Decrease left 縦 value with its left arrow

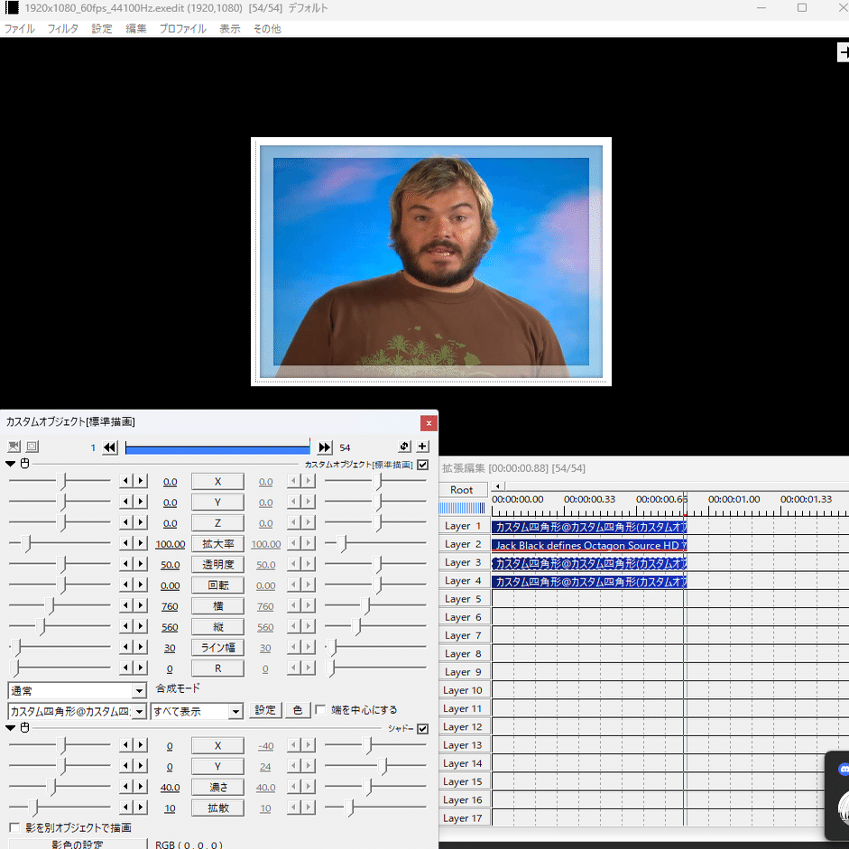pos(126,626)
